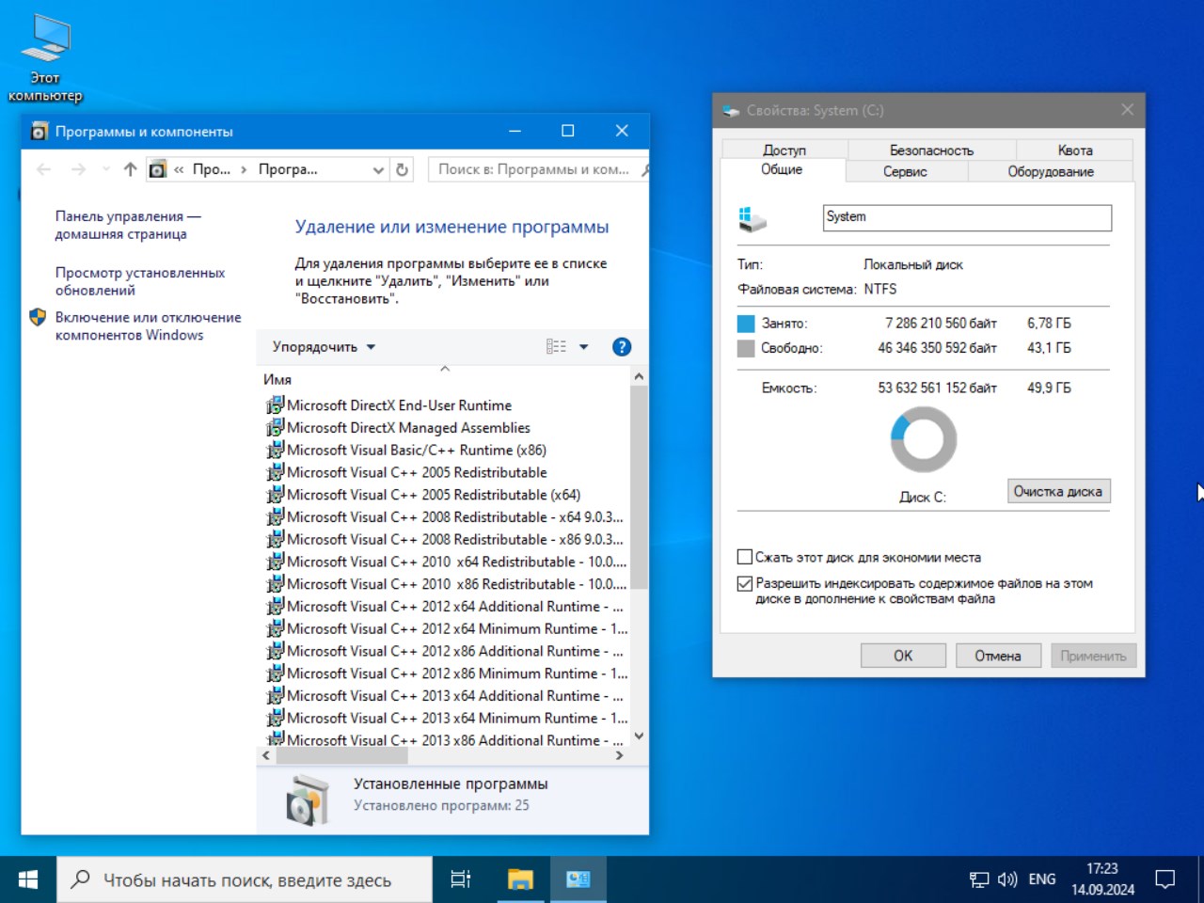Expand the address bar history dropdown
This screenshot has height=903, width=1204.
pyautogui.click(x=378, y=170)
